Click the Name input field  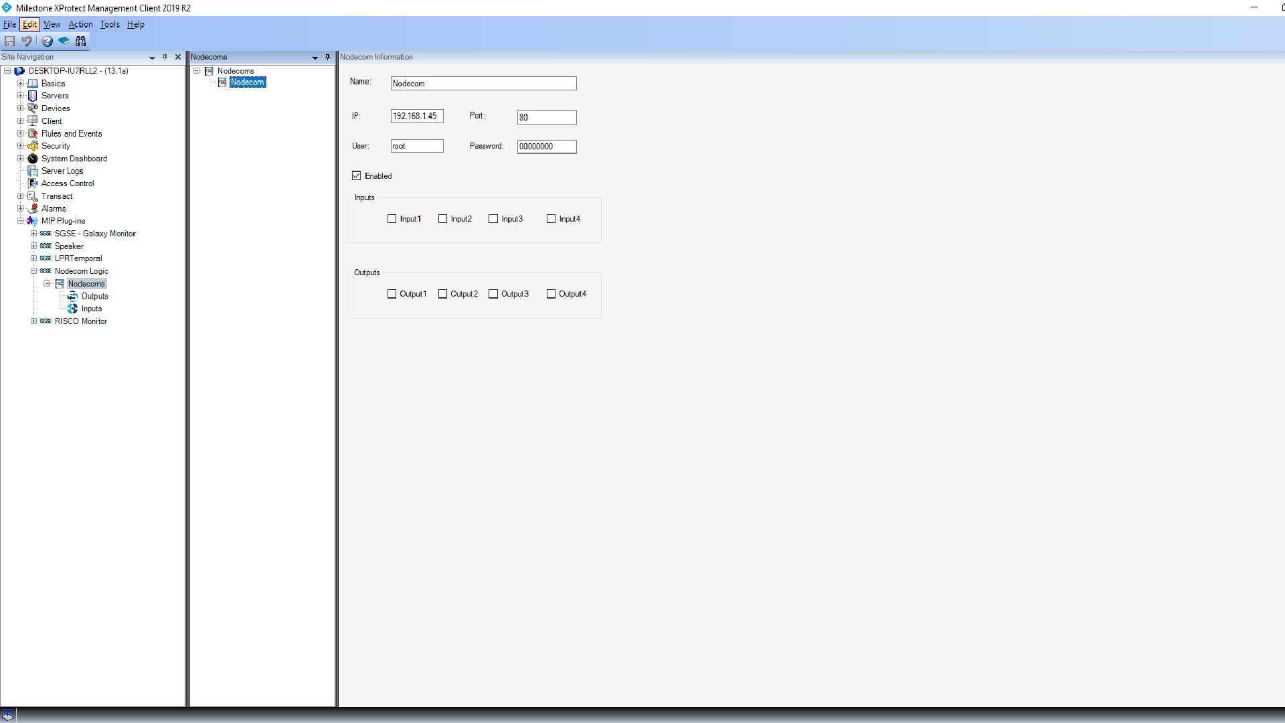[483, 84]
